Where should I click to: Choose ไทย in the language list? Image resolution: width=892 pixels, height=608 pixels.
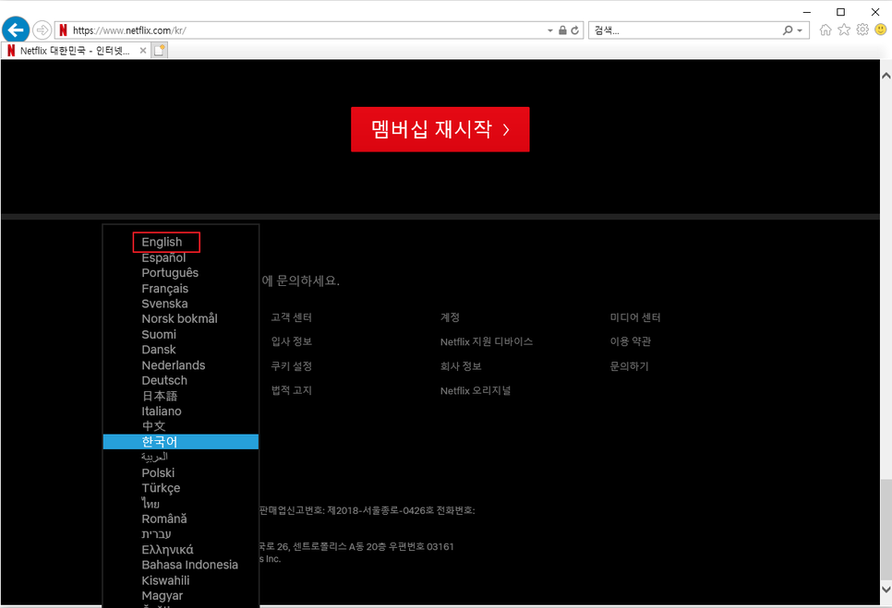151,503
